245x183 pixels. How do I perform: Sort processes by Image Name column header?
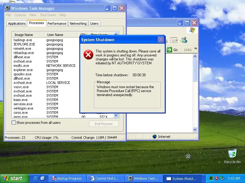tap(28, 35)
